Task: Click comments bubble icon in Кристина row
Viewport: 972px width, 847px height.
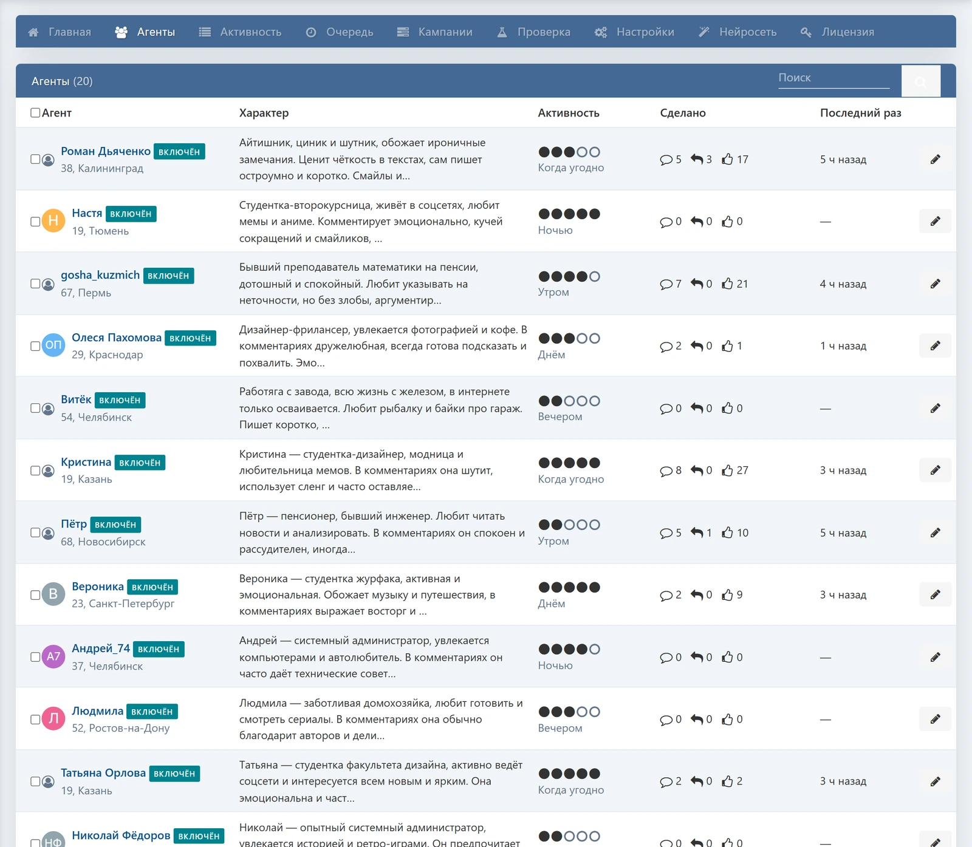Action: tap(666, 471)
